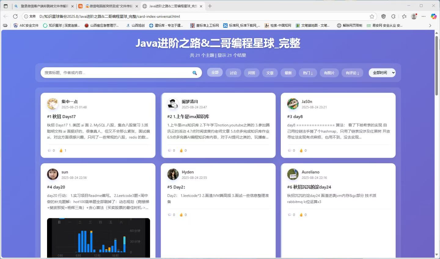Open the favorites list icon
Viewport: 440px width, 259px height.
point(404,17)
